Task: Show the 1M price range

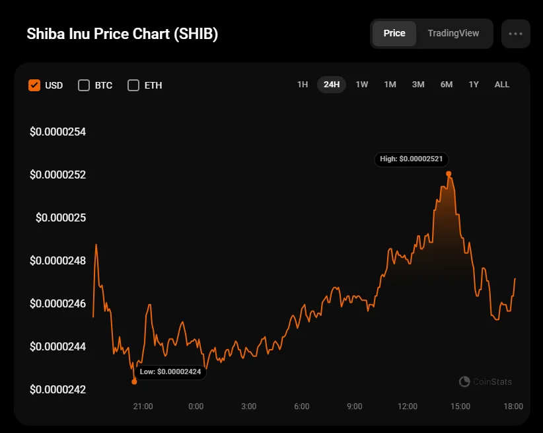Action: (x=390, y=85)
